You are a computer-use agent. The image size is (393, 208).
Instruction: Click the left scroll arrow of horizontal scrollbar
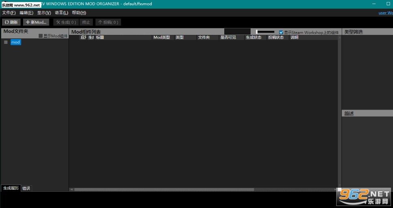pyautogui.click(x=72, y=189)
